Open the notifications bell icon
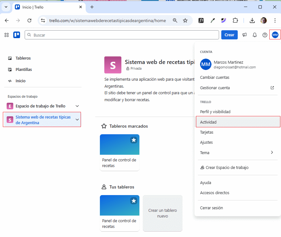The height and width of the screenshot is (237, 281). click(254, 35)
